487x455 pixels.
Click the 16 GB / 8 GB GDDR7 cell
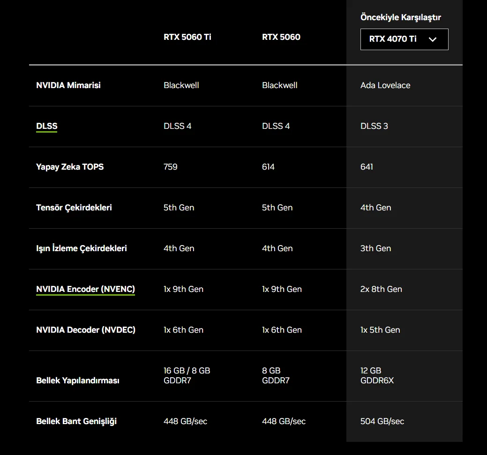click(x=187, y=375)
